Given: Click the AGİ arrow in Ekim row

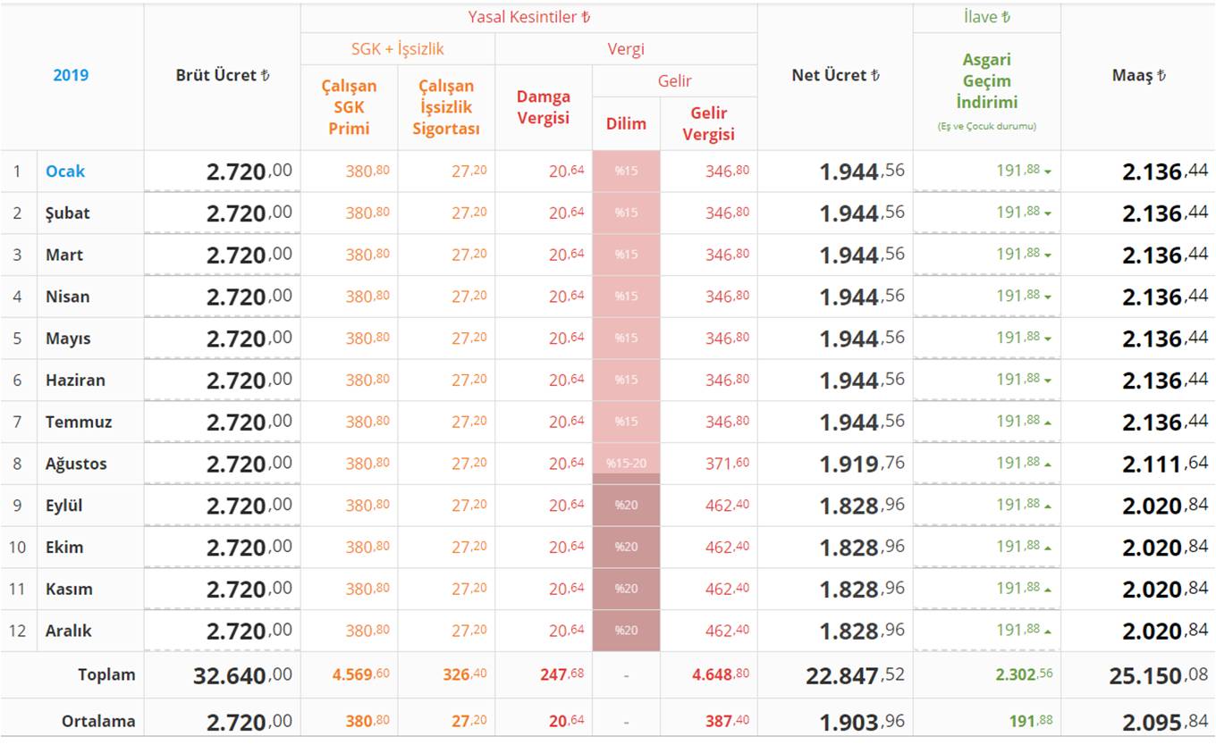Looking at the screenshot, I should click(x=1047, y=547).
